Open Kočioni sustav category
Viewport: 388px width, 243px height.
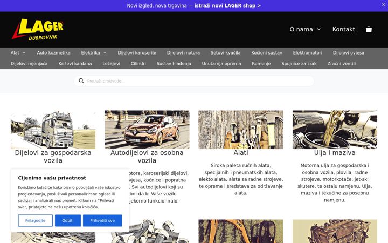[267, 53]
